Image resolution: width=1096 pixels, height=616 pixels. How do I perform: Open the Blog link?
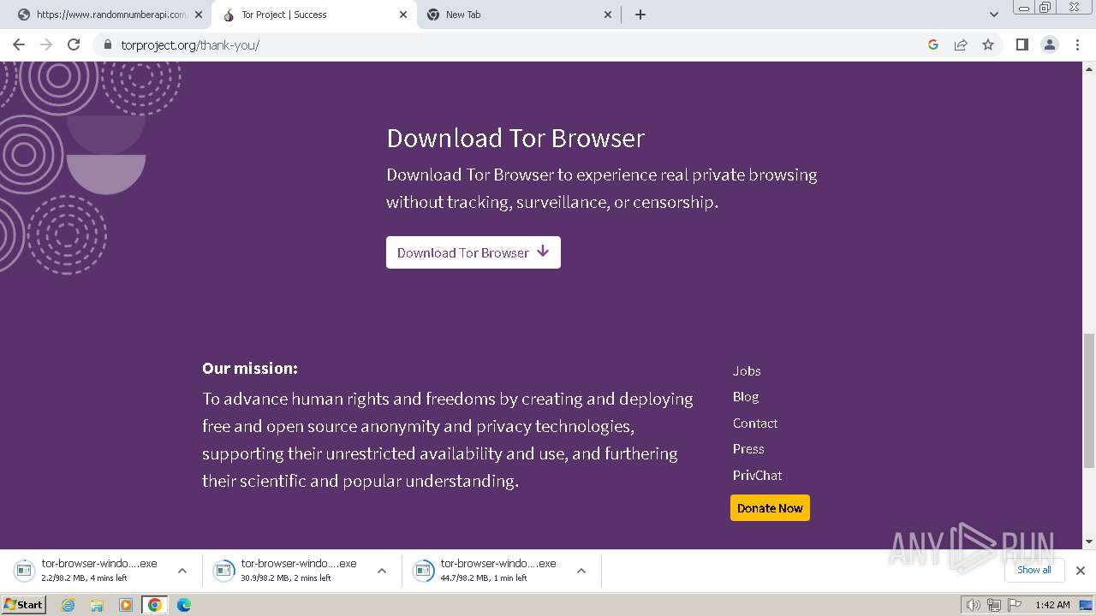point(746,396)
